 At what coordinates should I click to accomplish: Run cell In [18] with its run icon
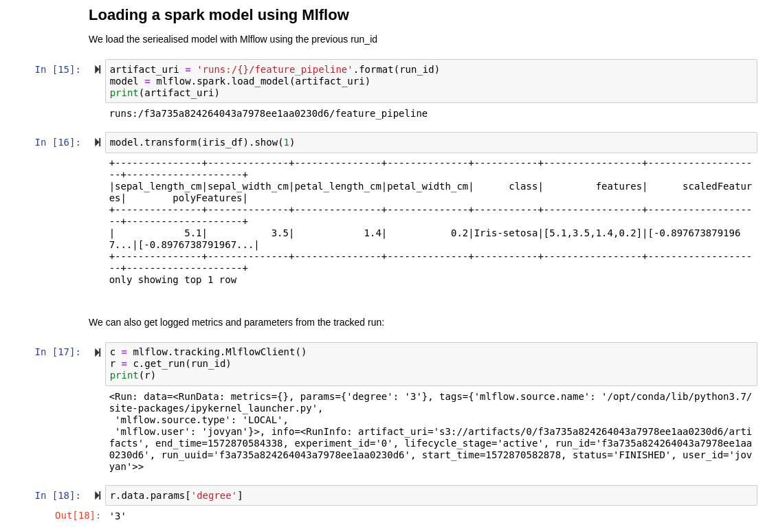point(98,496)
